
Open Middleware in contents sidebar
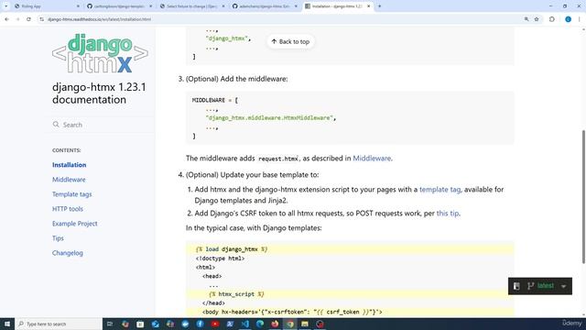69,180
